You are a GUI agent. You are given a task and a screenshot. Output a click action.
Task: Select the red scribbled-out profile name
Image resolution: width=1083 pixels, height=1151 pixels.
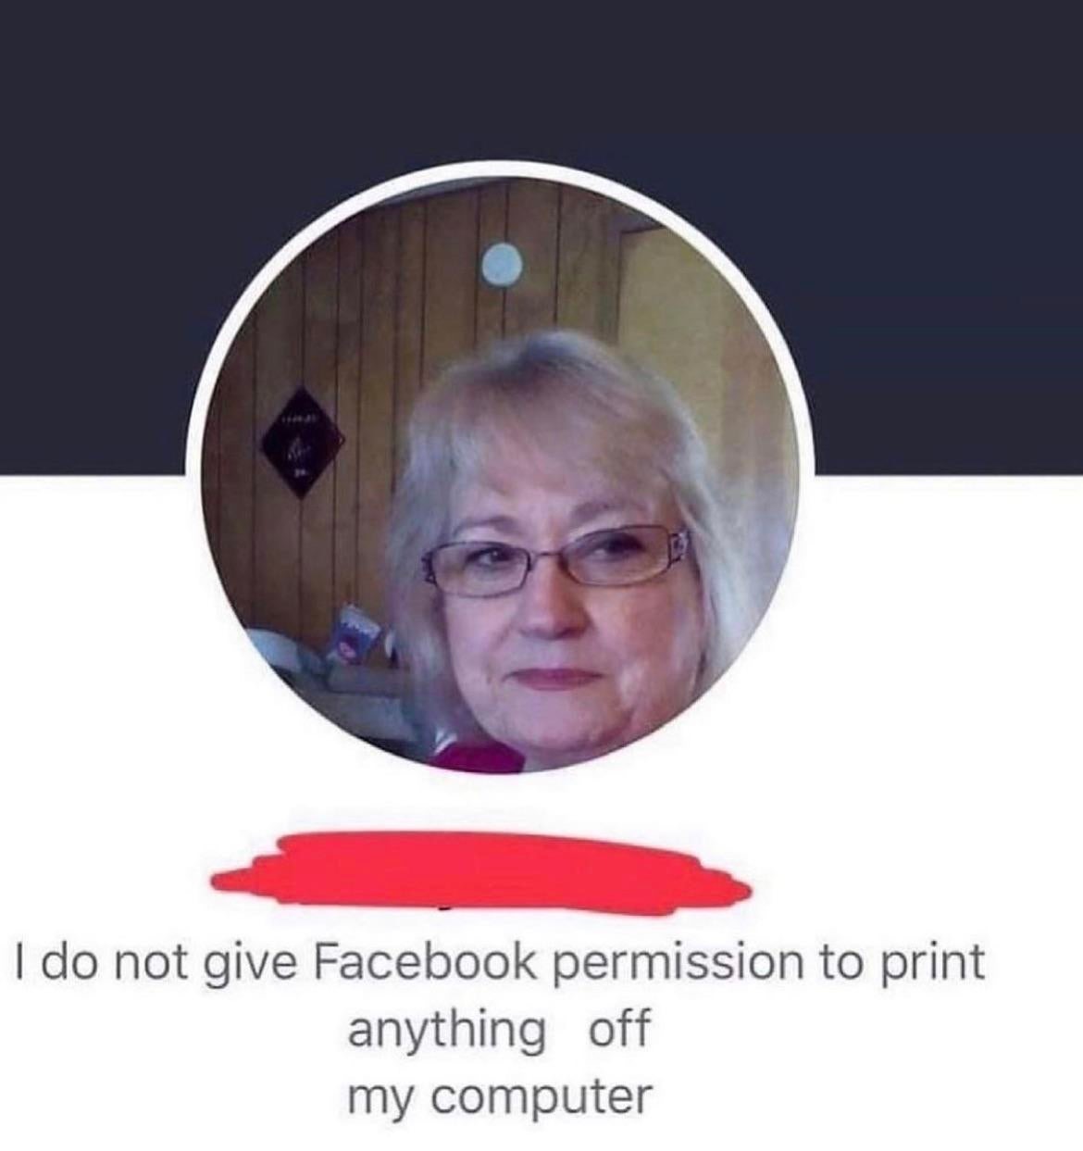click(481, 872)
